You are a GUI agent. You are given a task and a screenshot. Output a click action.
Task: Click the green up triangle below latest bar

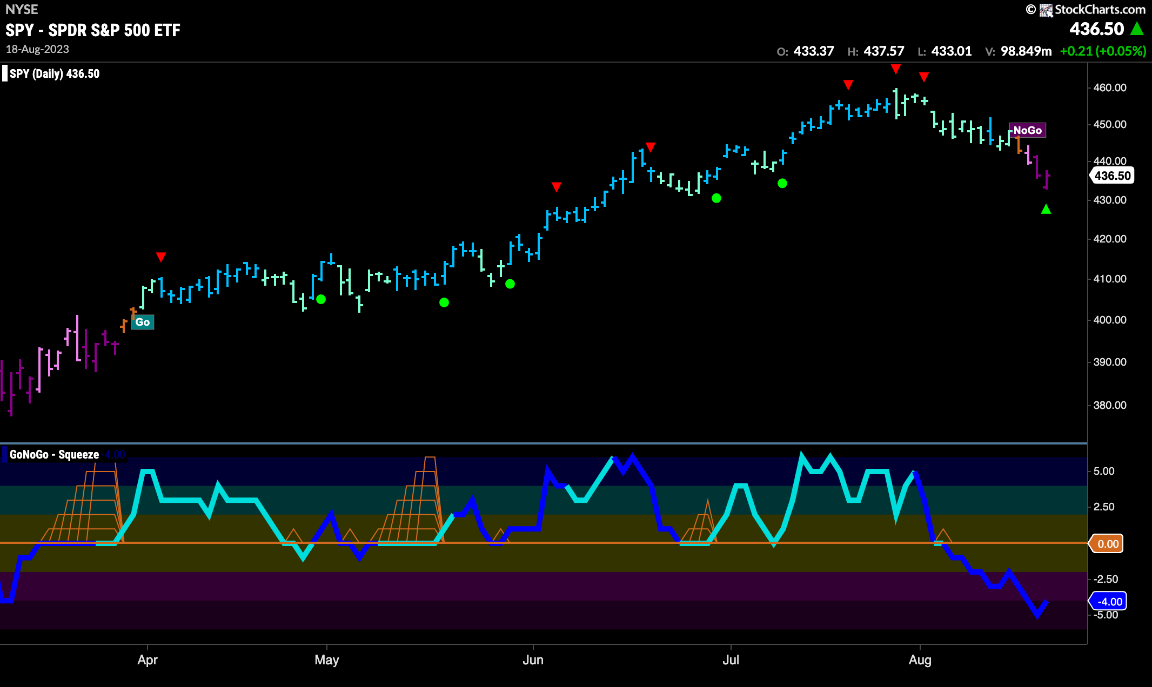pos(1046,209)
